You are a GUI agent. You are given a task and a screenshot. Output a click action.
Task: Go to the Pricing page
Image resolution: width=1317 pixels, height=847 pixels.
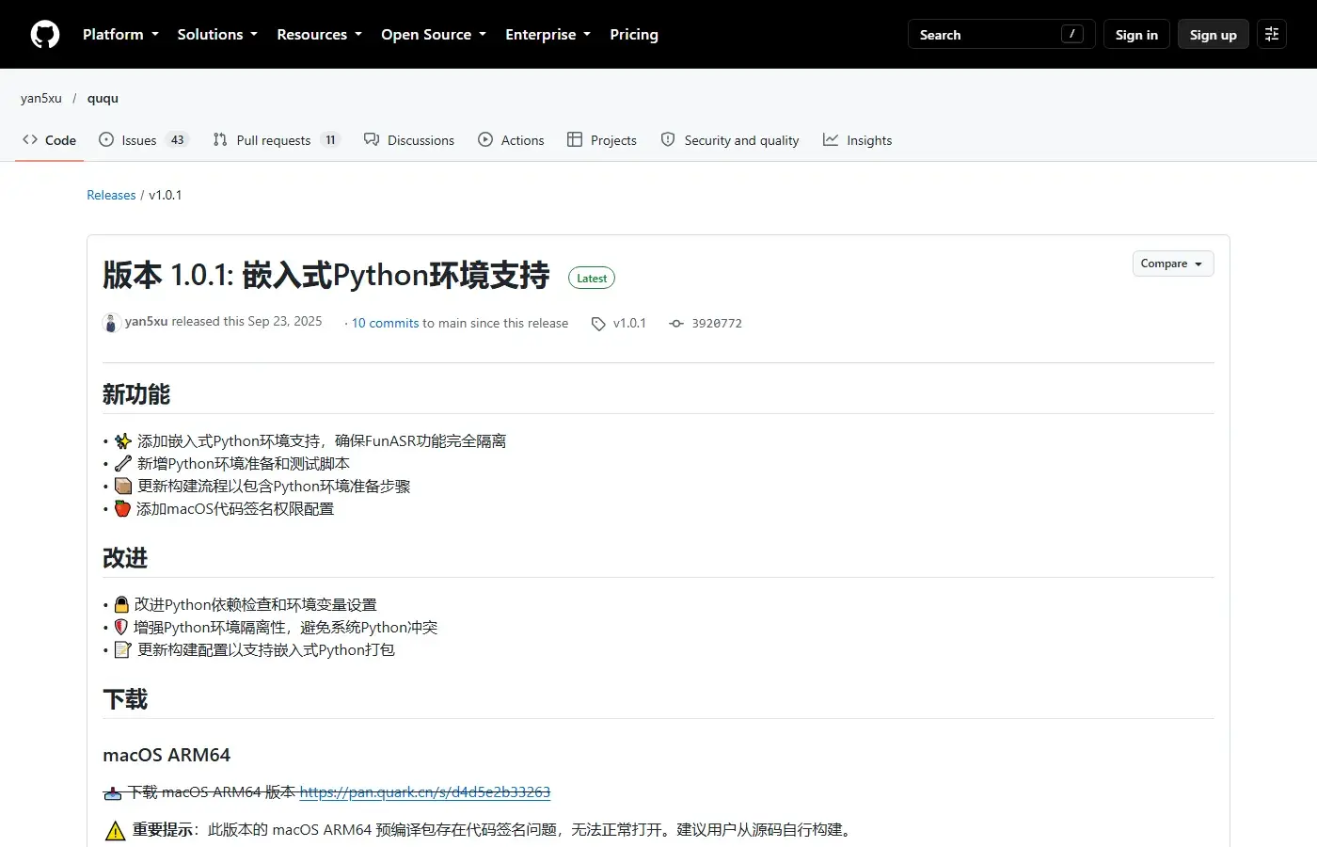[634, 35]
